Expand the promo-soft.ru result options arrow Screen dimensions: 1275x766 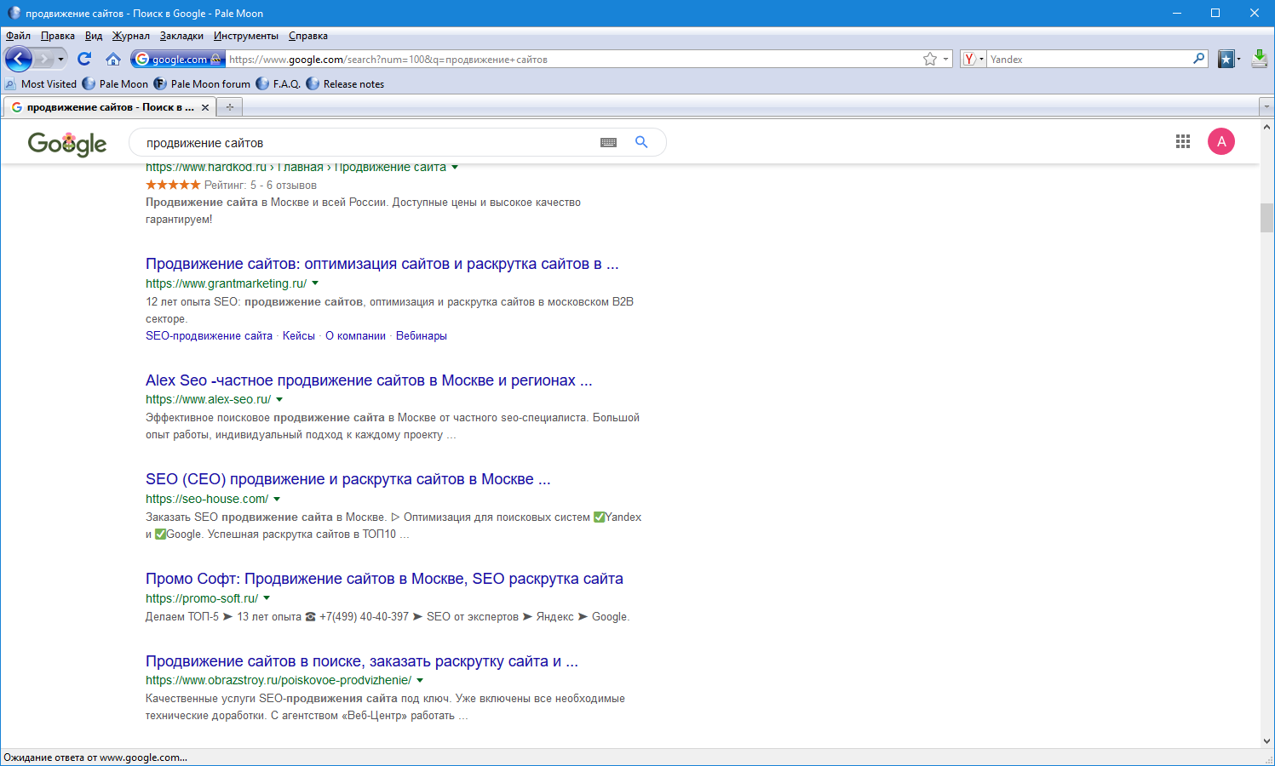click(x=267, y=598)
